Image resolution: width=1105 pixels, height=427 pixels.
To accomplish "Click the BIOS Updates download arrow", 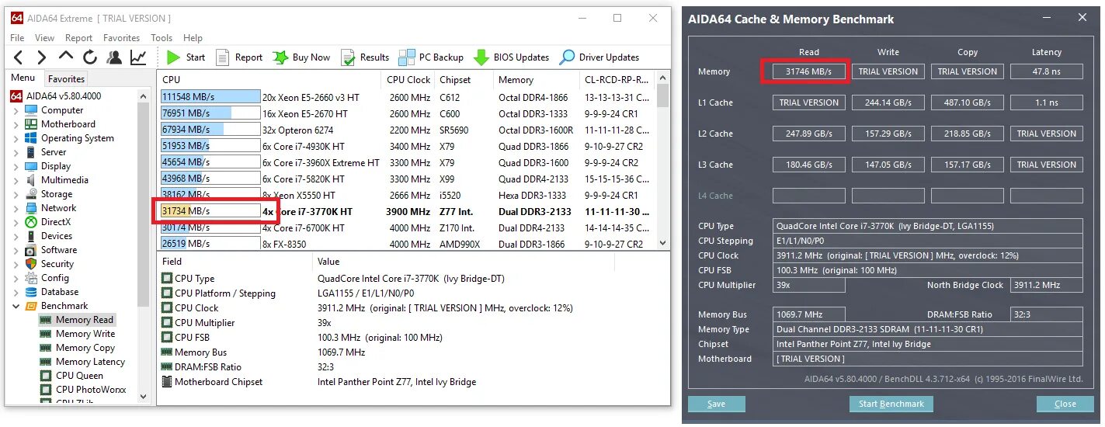I will [x=481, y=57].
